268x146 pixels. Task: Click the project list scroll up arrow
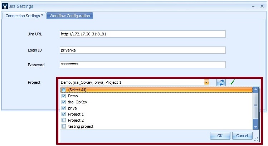click(x=255, y=89)
